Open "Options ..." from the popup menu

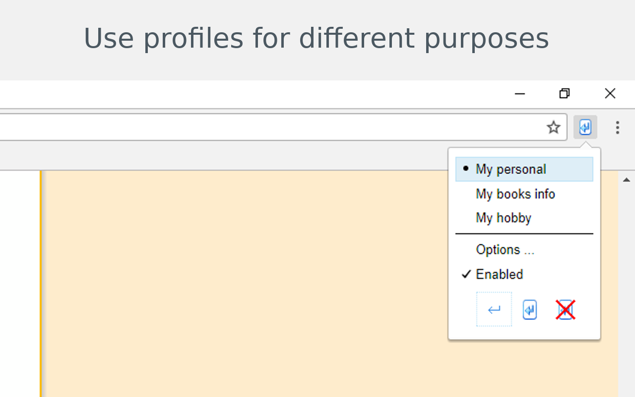[x=505, y=250]
